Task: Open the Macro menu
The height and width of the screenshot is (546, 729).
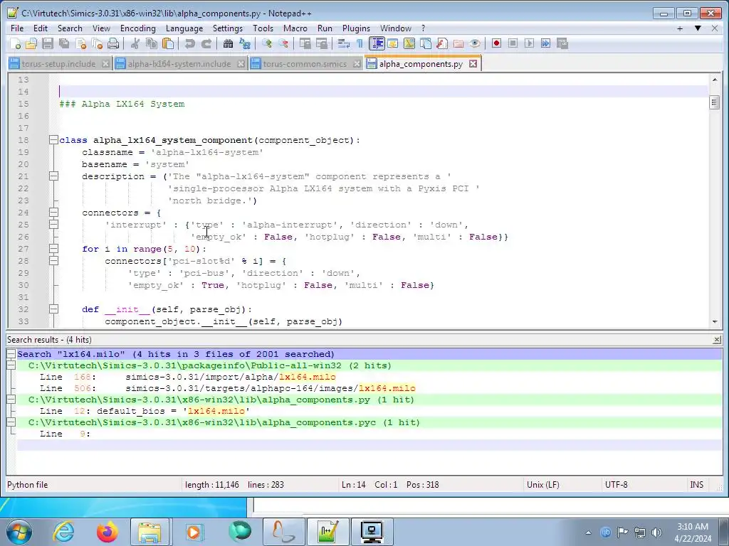Action: [x=295, y=28]
